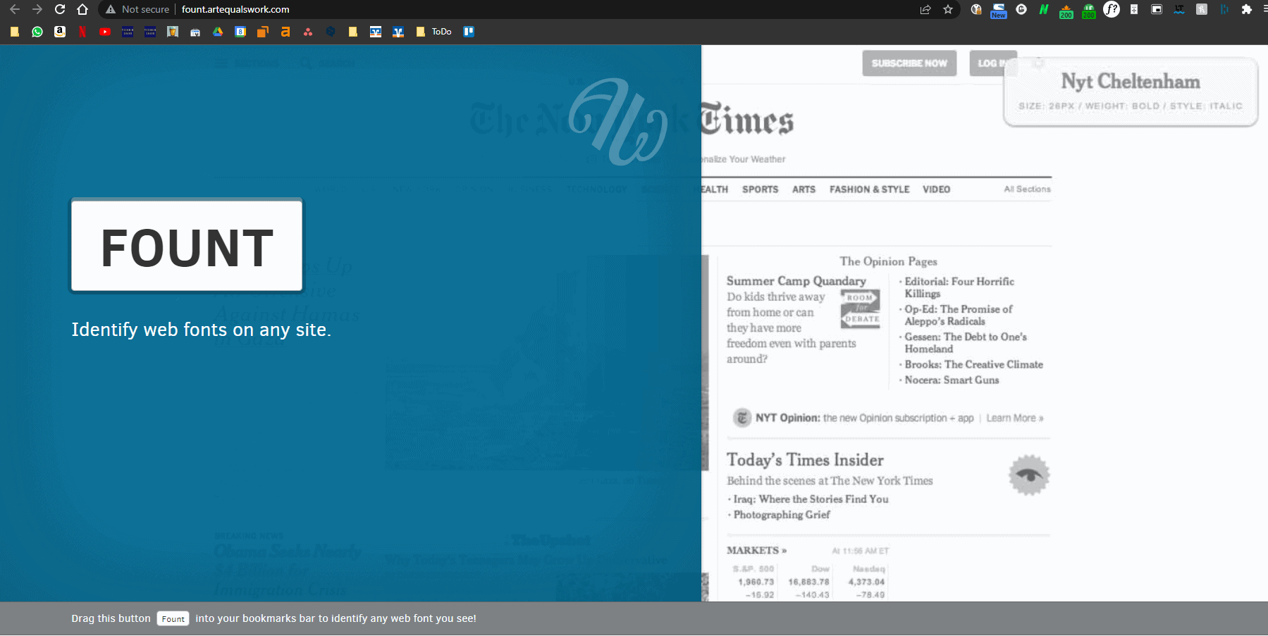The height and width of the screenshot is (636, 1268).
Task: Click the Aw logo watermark link
Action: click(618, 121)
